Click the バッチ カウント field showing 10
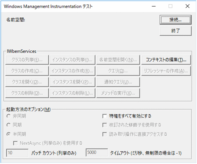This screenshot has width=197, height=164. coord(17,153)
